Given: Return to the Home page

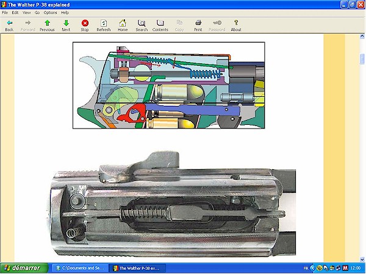Looking at the screenshot, I should coord(123,26).
